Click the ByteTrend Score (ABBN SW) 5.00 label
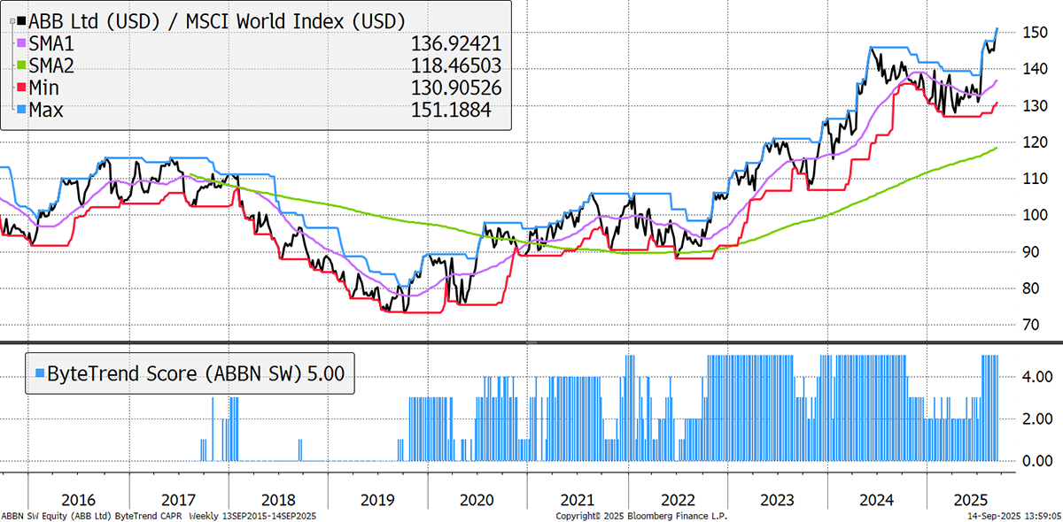Screen dimensions: 1063x522 195,375
